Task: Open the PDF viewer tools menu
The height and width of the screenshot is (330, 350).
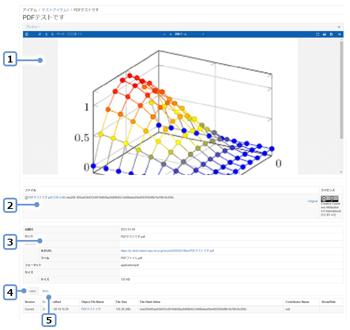Action: 339,34
